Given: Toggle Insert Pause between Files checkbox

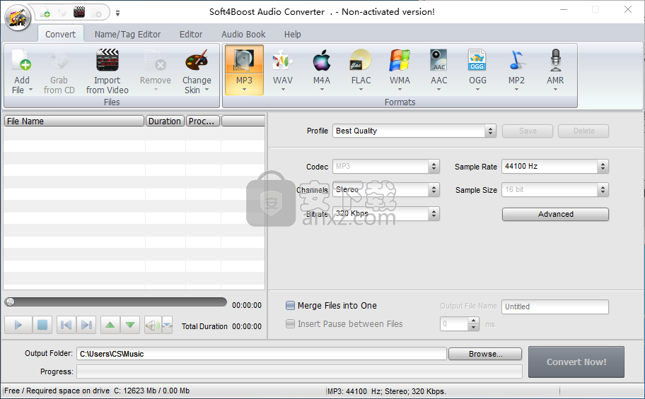Looking at the screenshot, I should 290,324.
